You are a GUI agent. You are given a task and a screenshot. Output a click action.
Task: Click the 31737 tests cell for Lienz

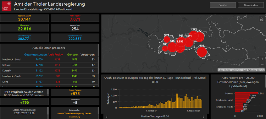(39, 82)
